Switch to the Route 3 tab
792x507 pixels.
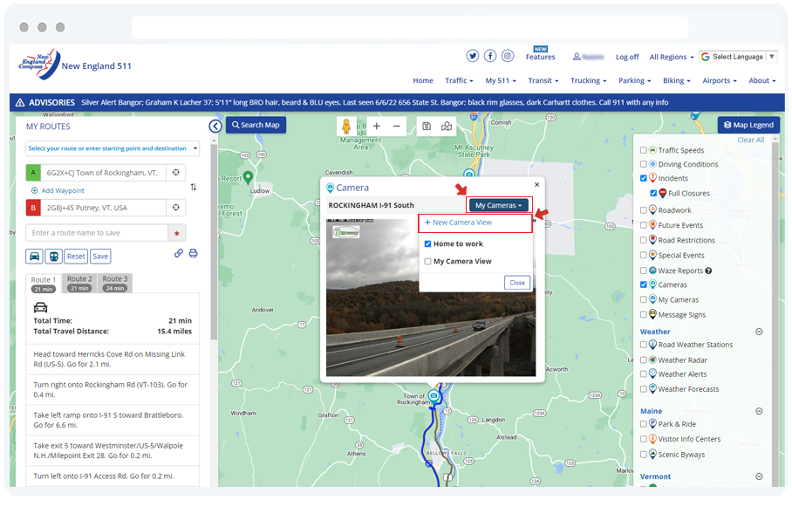click(x=115, y=283)
